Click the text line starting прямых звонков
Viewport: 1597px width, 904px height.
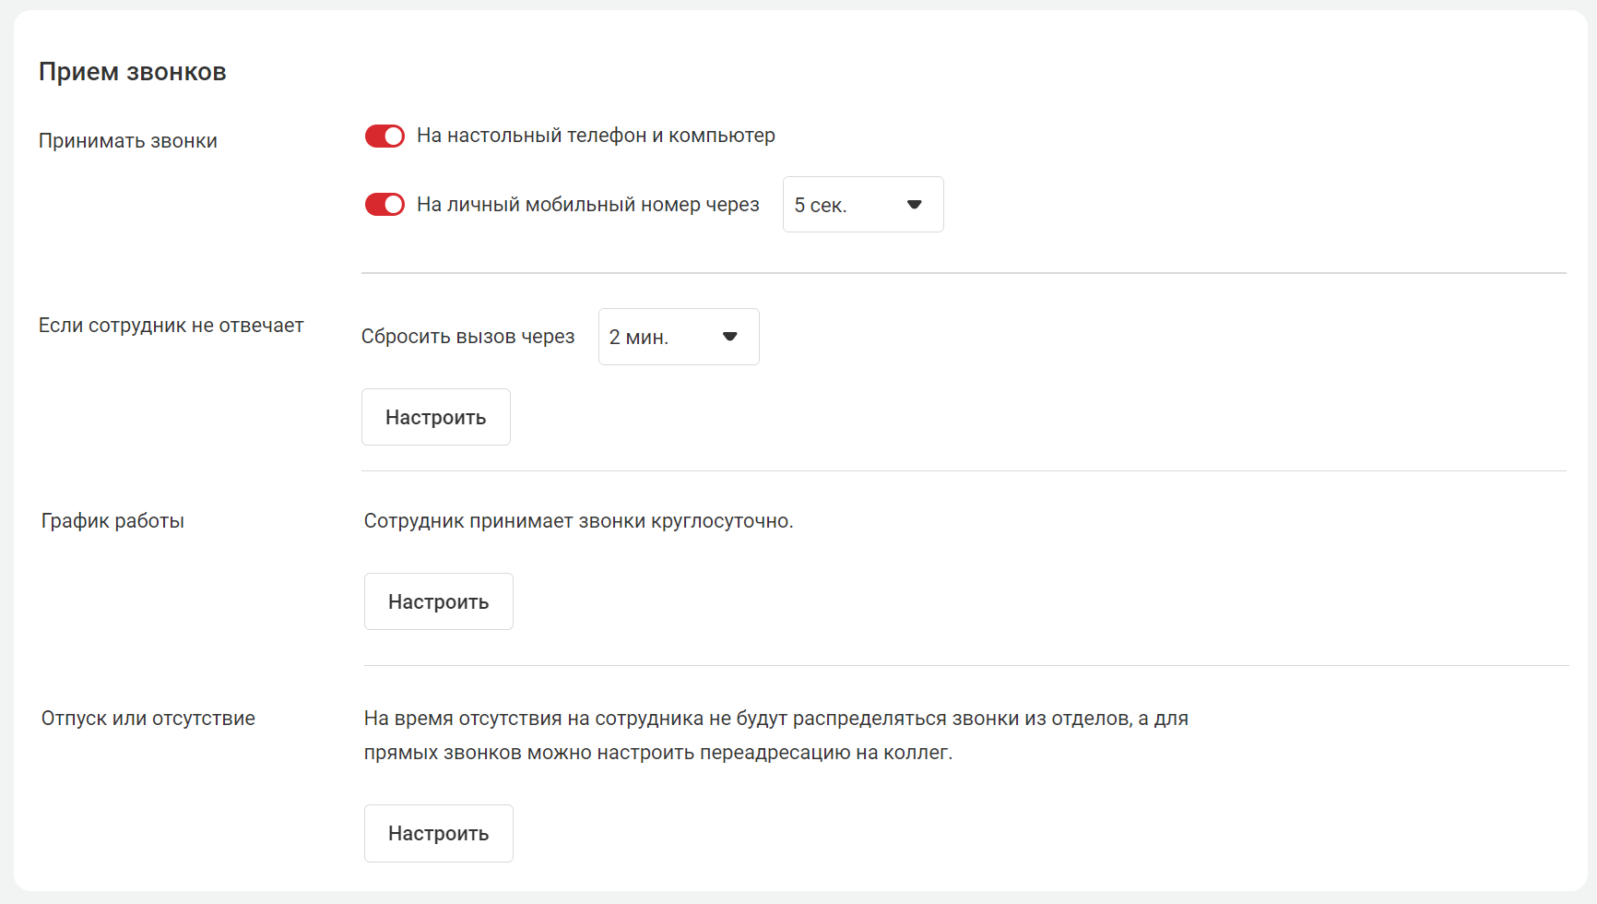point(657,753)
